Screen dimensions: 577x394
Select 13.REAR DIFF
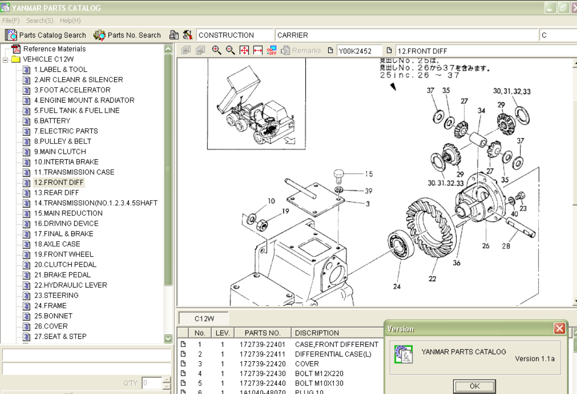(57, 193)
